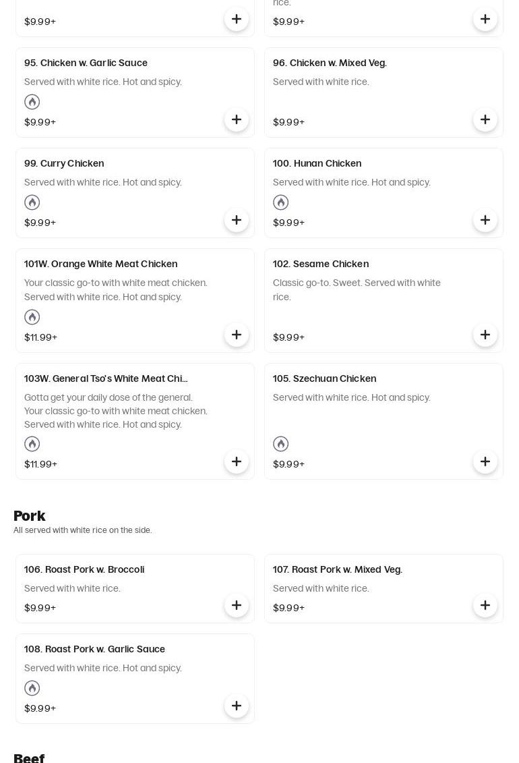Add Orange White Meat Chicken to cart
The height and width of the screenshot is (763, 519).
(x=237, y=335)
